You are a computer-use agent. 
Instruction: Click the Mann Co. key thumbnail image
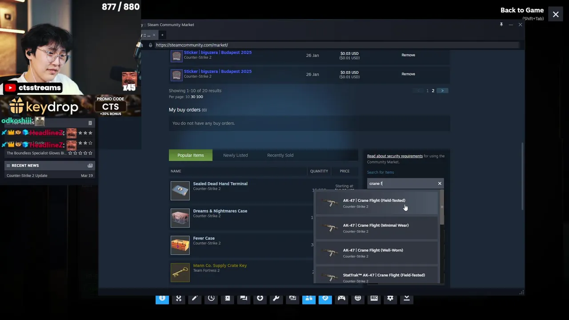pyautogui.click(x=180, y=272)
